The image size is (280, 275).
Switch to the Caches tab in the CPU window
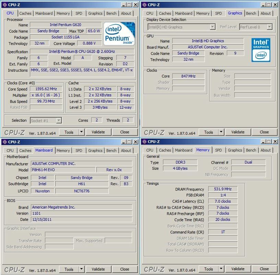pos(25,13)
